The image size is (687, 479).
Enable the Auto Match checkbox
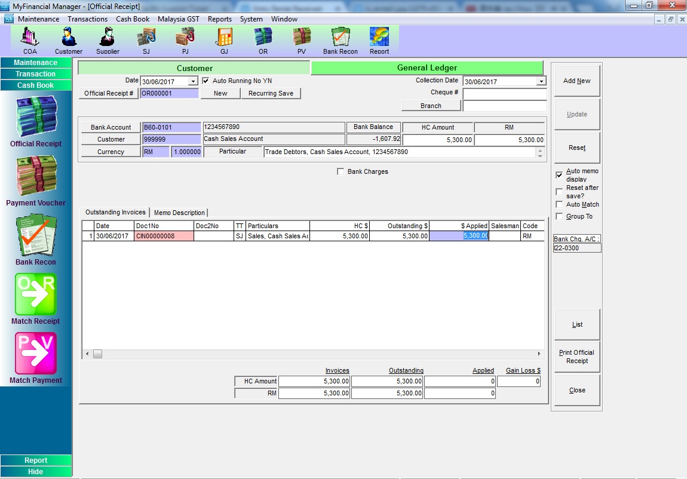[559, 205]
